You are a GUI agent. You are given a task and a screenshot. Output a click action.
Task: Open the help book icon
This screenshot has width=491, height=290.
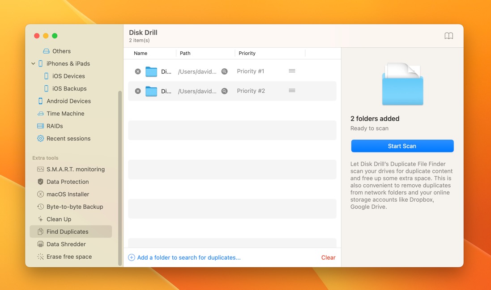coord(449,36)
